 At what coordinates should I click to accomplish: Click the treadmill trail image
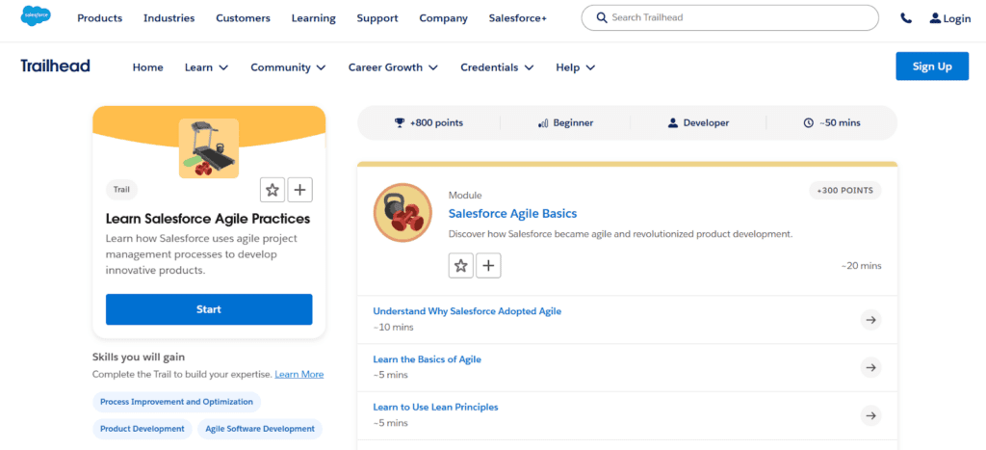pyautogui.click(x=209, y=148)
